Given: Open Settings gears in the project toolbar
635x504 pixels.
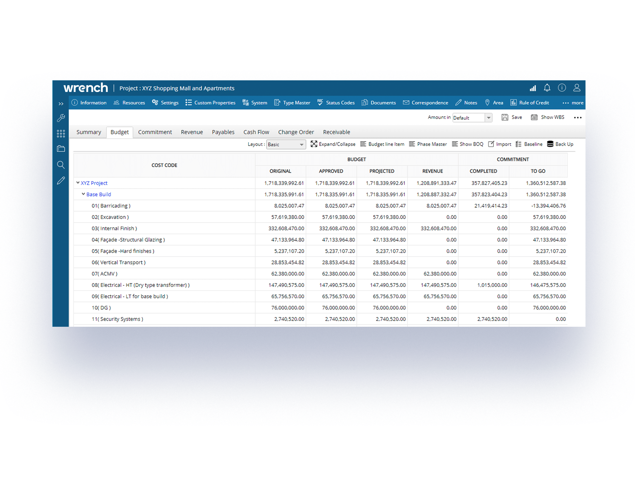Looking at the screenshot, I should [x=165, y=103].
